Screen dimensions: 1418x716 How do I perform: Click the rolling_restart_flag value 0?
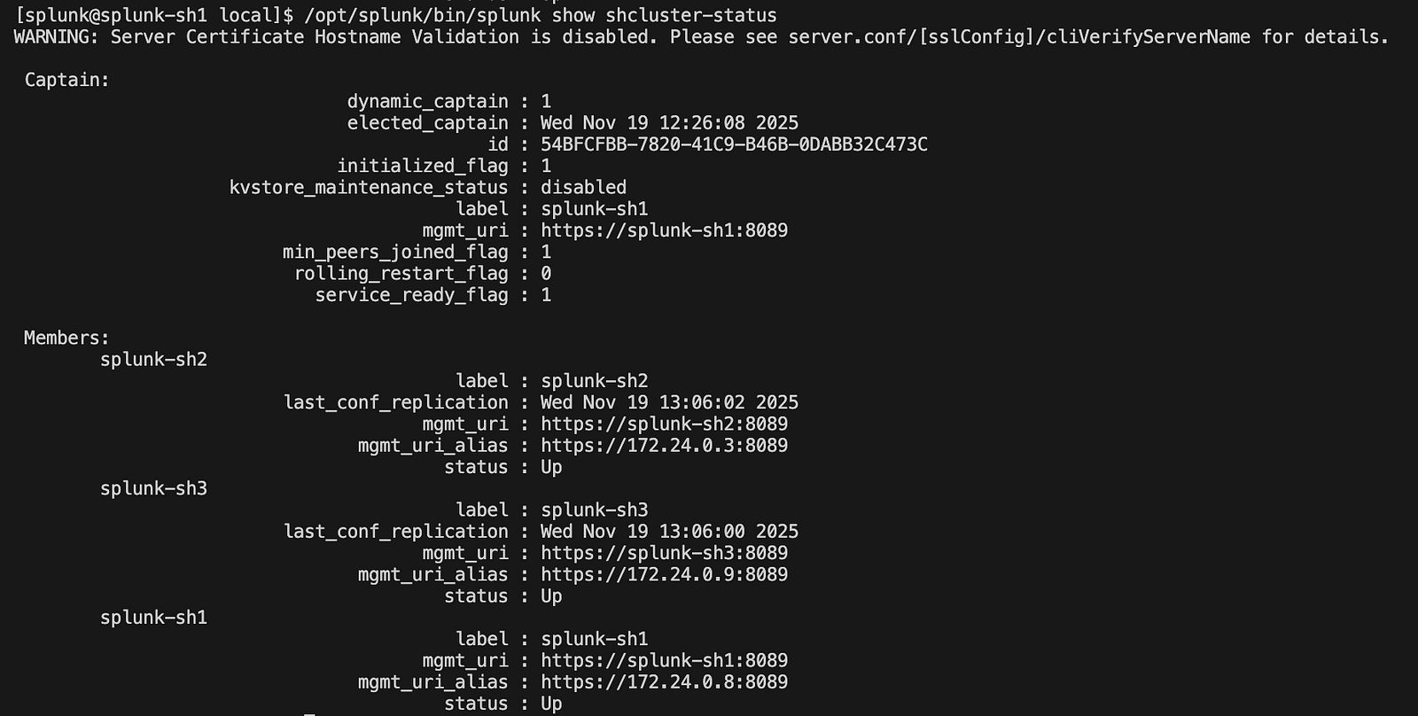coord(546,274)
